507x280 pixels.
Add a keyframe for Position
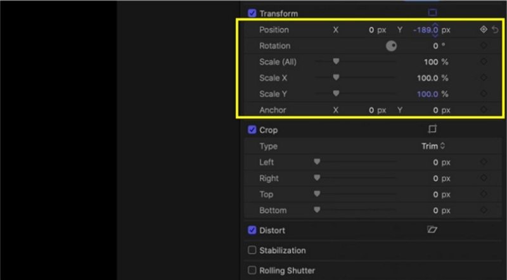tap(484, 29)
